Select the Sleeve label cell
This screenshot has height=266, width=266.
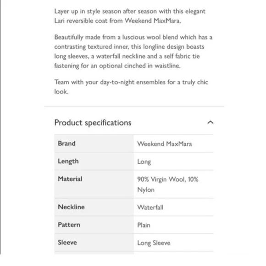pos(94,243)
